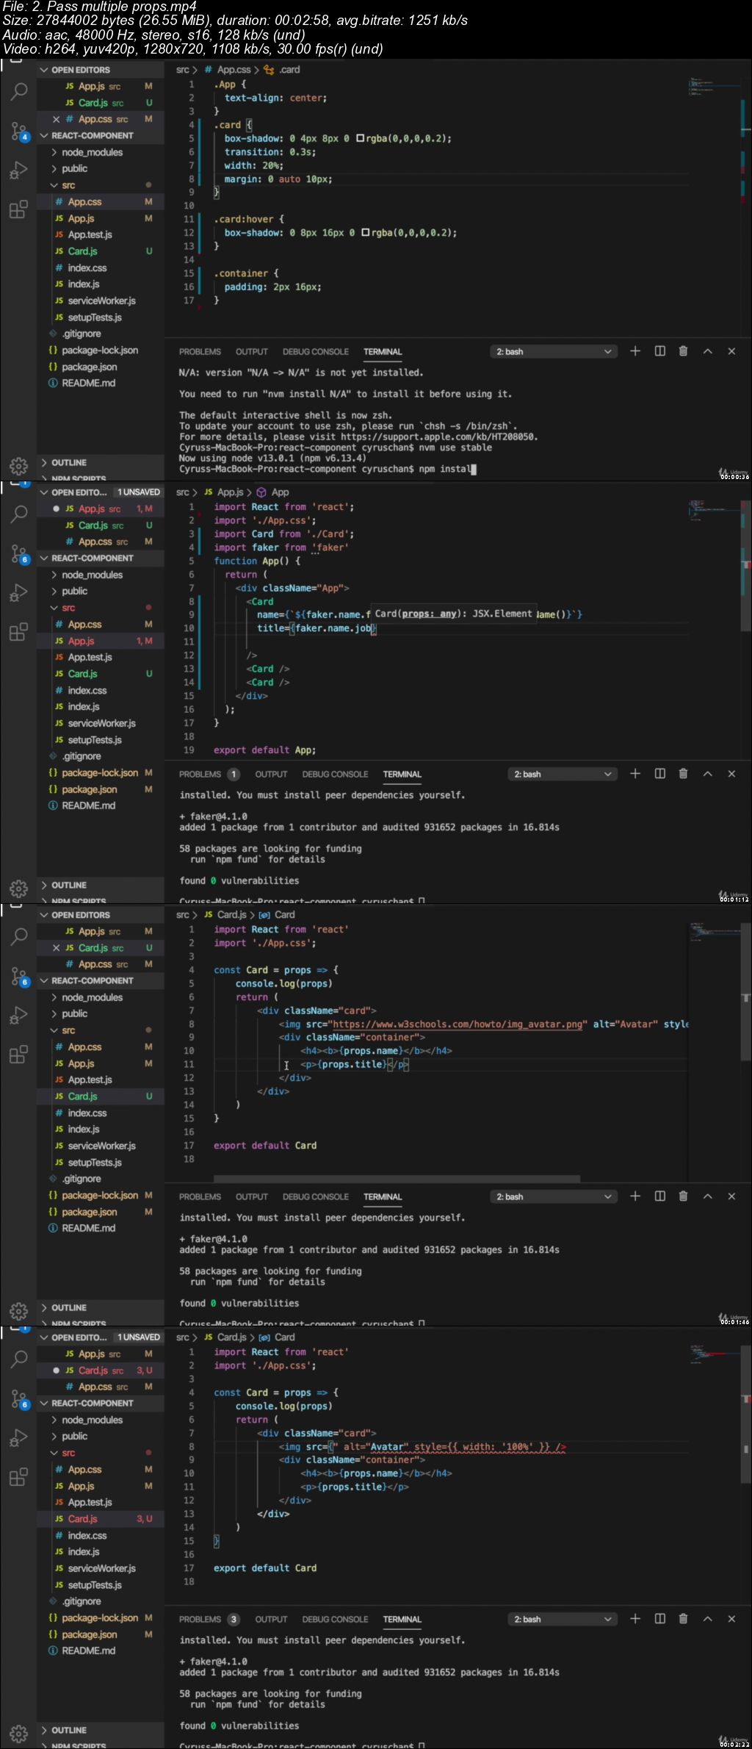This screenshot has height=1749, width=752.
Task: Kill terminal via trash icon, 00:01:12 frame
Action: (x=683, y=774)
